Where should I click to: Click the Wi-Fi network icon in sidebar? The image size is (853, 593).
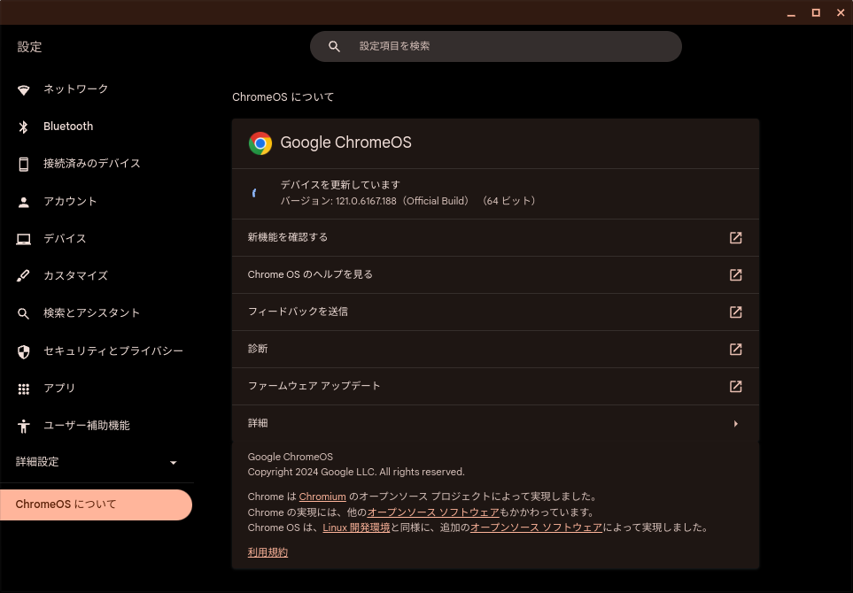(x=23, y=89)
